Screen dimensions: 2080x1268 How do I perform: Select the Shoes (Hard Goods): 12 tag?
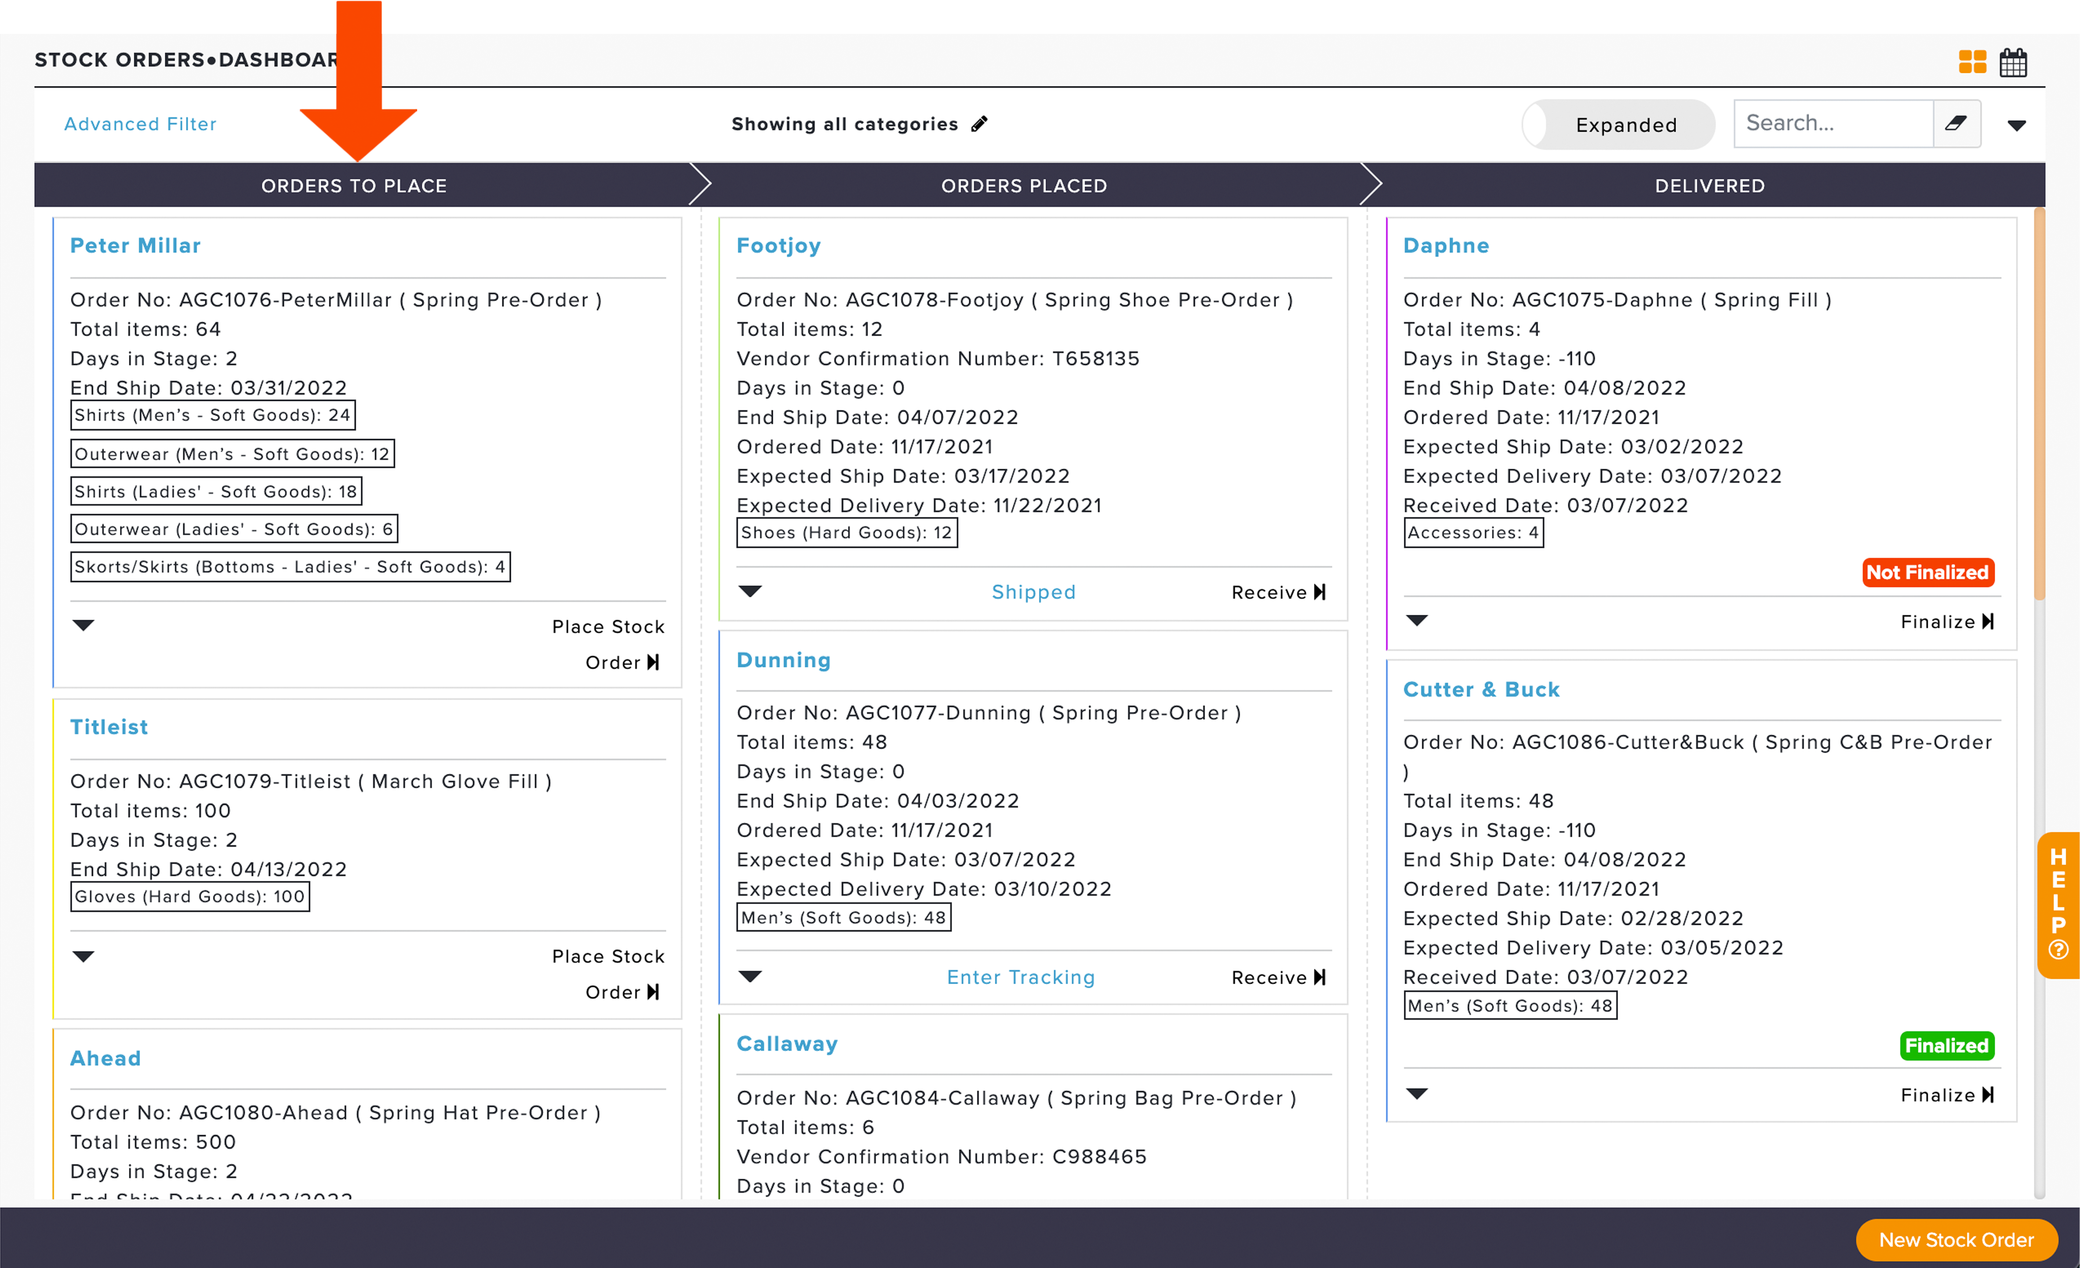pyautogui.click(x=847, y=533)
